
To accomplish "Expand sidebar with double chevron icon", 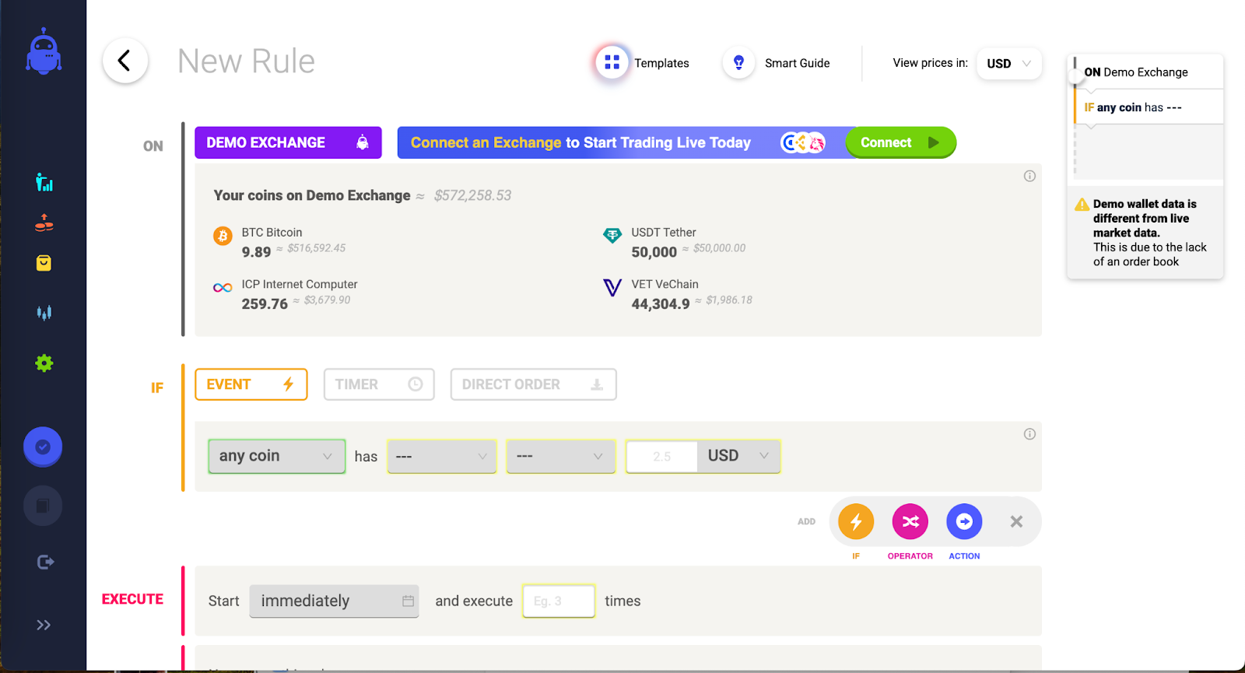I will click(x=44, y=625).
